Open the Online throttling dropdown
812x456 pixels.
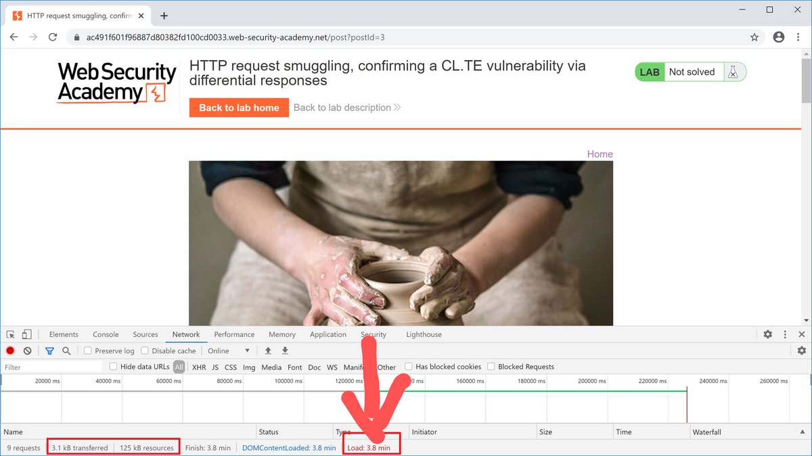point(229,350)
